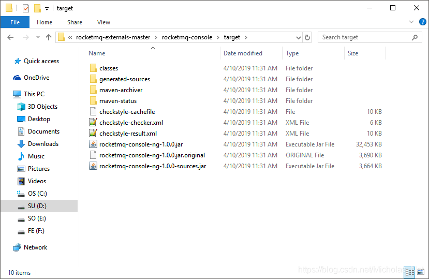
Task: Open Explorer Help question mark icon
Action: [422, 22]
